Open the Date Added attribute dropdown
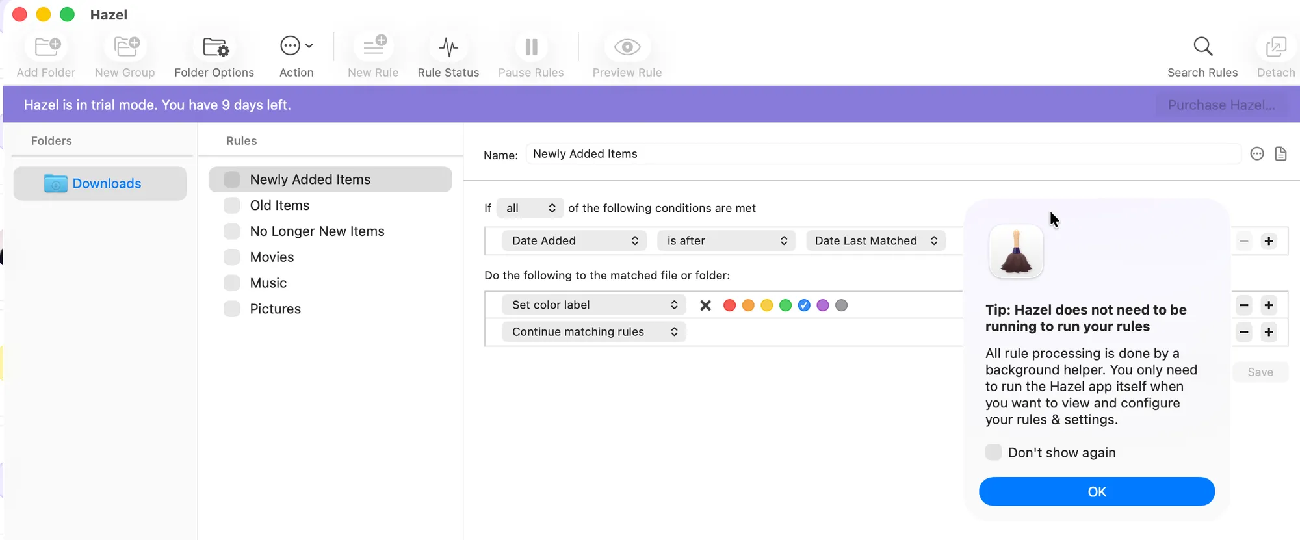Screen dimensions: 1300x540 pos(574,241)
